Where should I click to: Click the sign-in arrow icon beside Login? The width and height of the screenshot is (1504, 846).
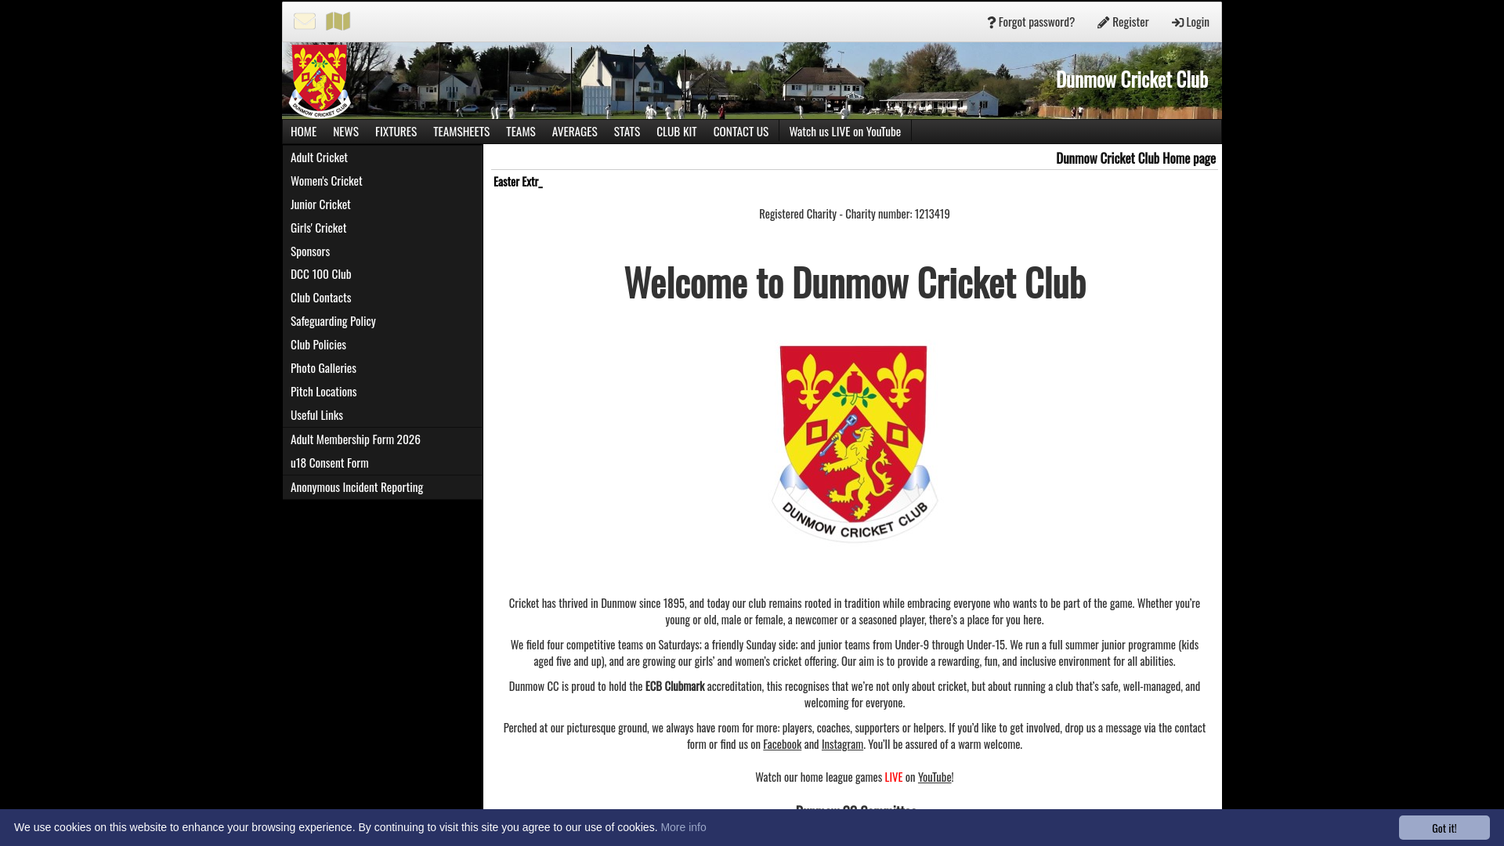pos(1177,22)
